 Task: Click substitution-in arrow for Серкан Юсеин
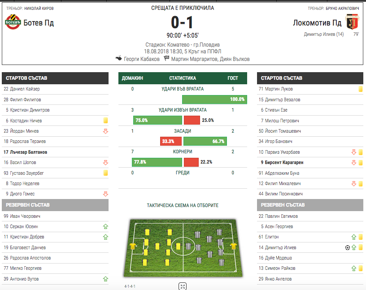pos(105,226)
